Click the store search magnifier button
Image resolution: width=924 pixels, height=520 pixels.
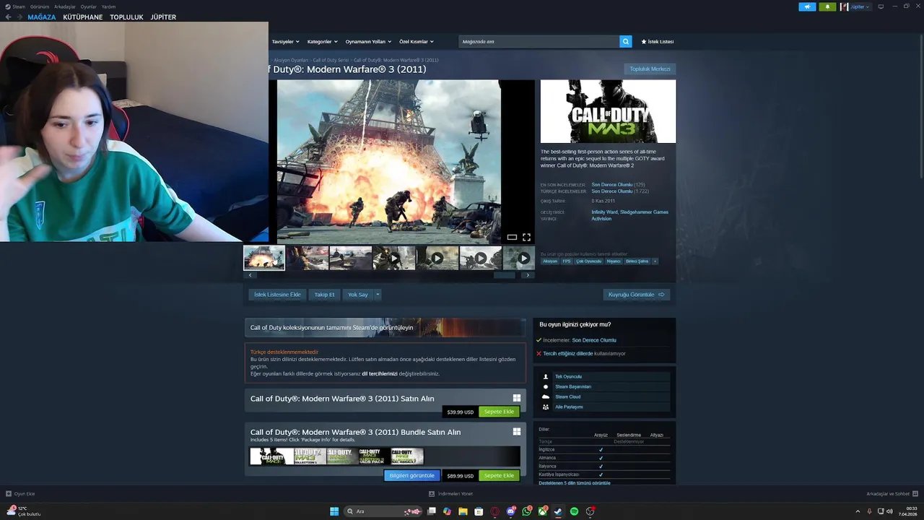(x=626, y=42)
